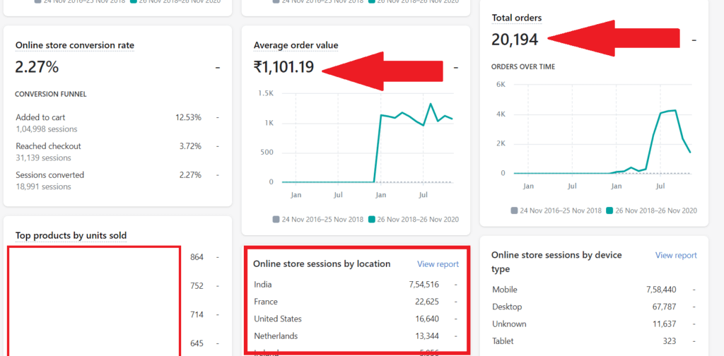Click the Online store conversion rate heading
The height and width of the screenshot is (356, 724).
(74, 45)
